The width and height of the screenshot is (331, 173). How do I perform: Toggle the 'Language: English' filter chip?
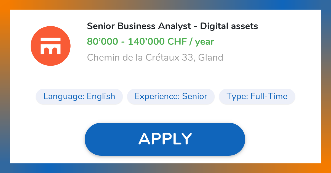(79, 96)
